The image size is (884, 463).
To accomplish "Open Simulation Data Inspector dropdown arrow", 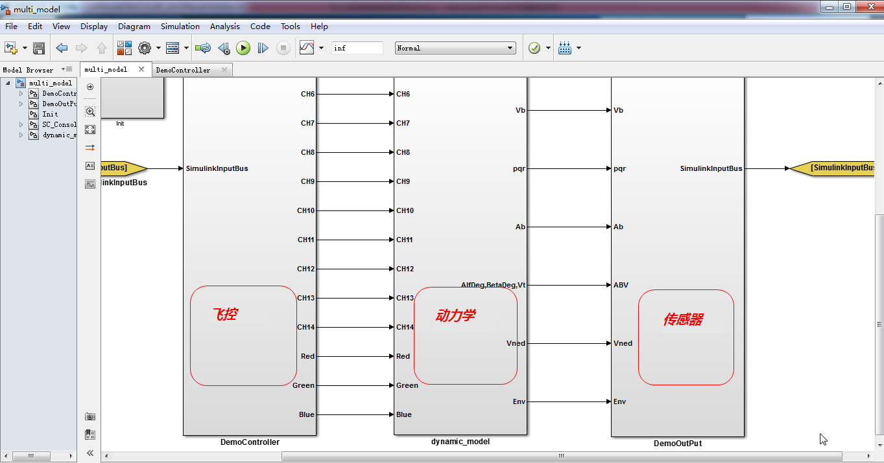I will 321,48.
